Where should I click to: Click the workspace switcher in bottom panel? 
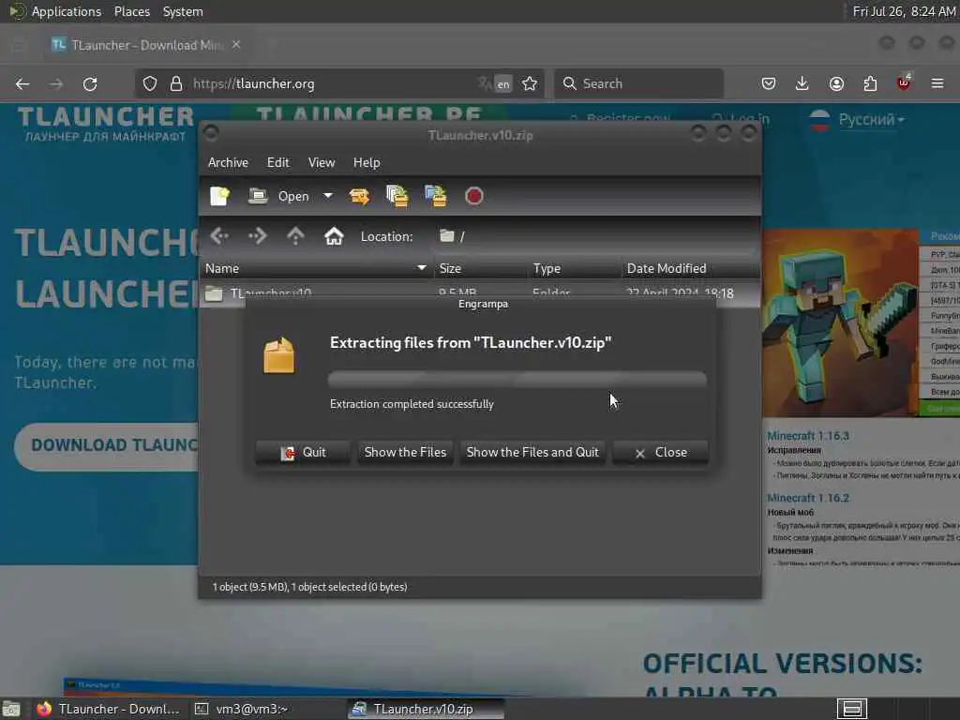click(852, 709)
